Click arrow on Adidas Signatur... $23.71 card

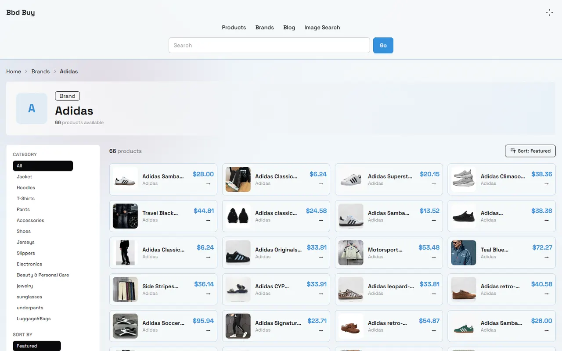coord(321,330)
